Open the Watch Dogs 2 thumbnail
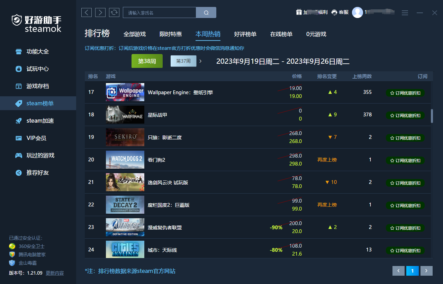 pos(125,160)
